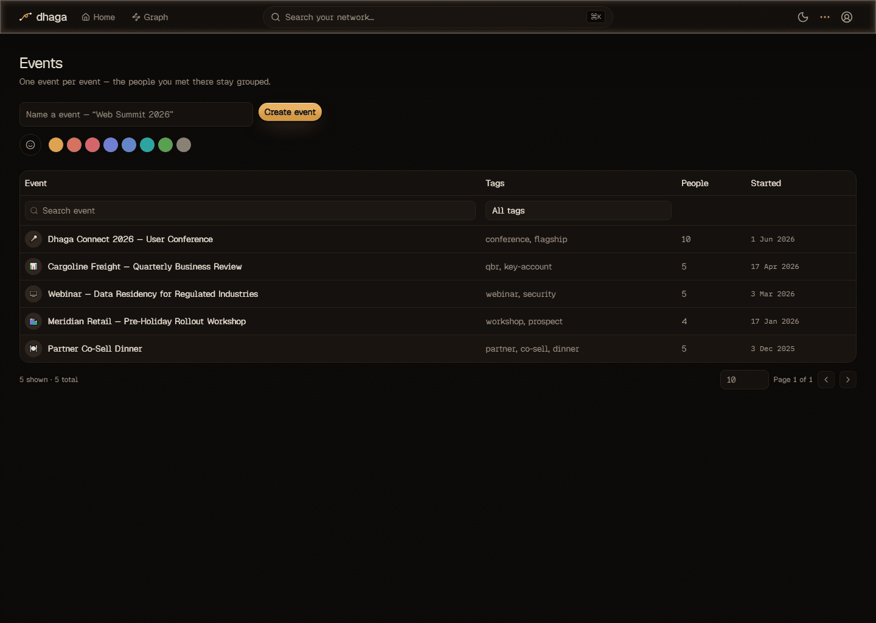
Task: Open the rows-per-page selector showing 10
Action: pos(744,380)
